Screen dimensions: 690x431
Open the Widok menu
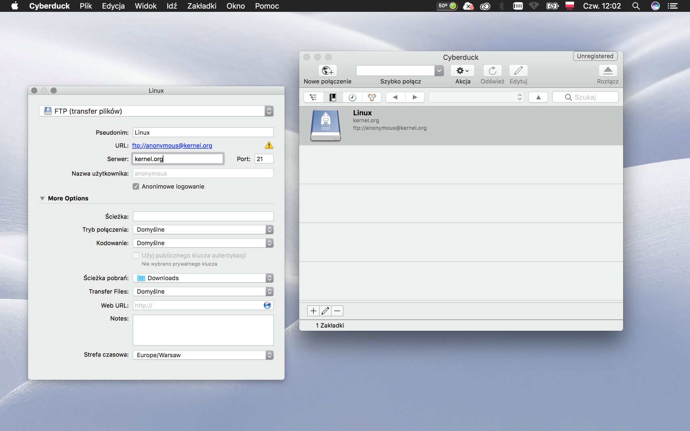(146, 6)
